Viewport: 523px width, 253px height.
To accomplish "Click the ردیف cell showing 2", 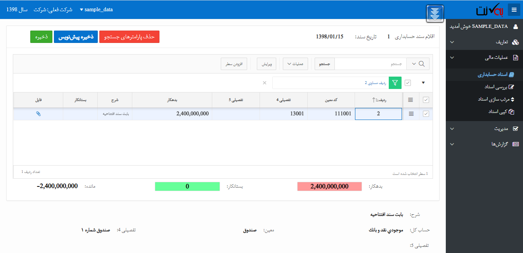I will click(x=378, y=114).
